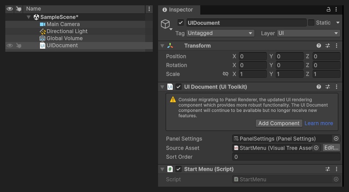Click the Main Camera icon

click(x=43, y=24)
